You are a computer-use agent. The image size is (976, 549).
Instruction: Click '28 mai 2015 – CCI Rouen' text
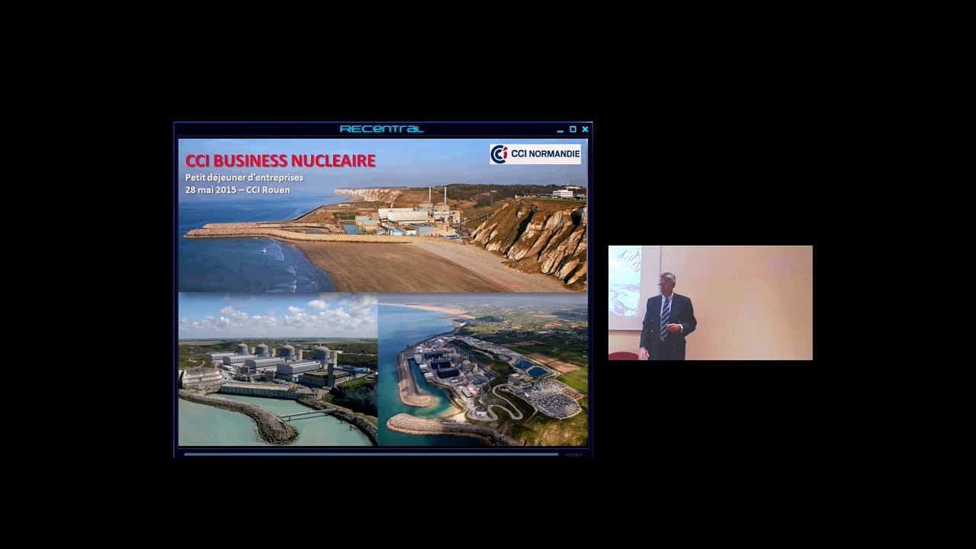click(237, 190)
